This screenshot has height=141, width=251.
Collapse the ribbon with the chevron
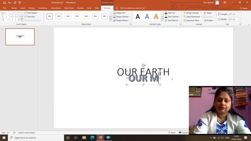[x=249, y=24]
